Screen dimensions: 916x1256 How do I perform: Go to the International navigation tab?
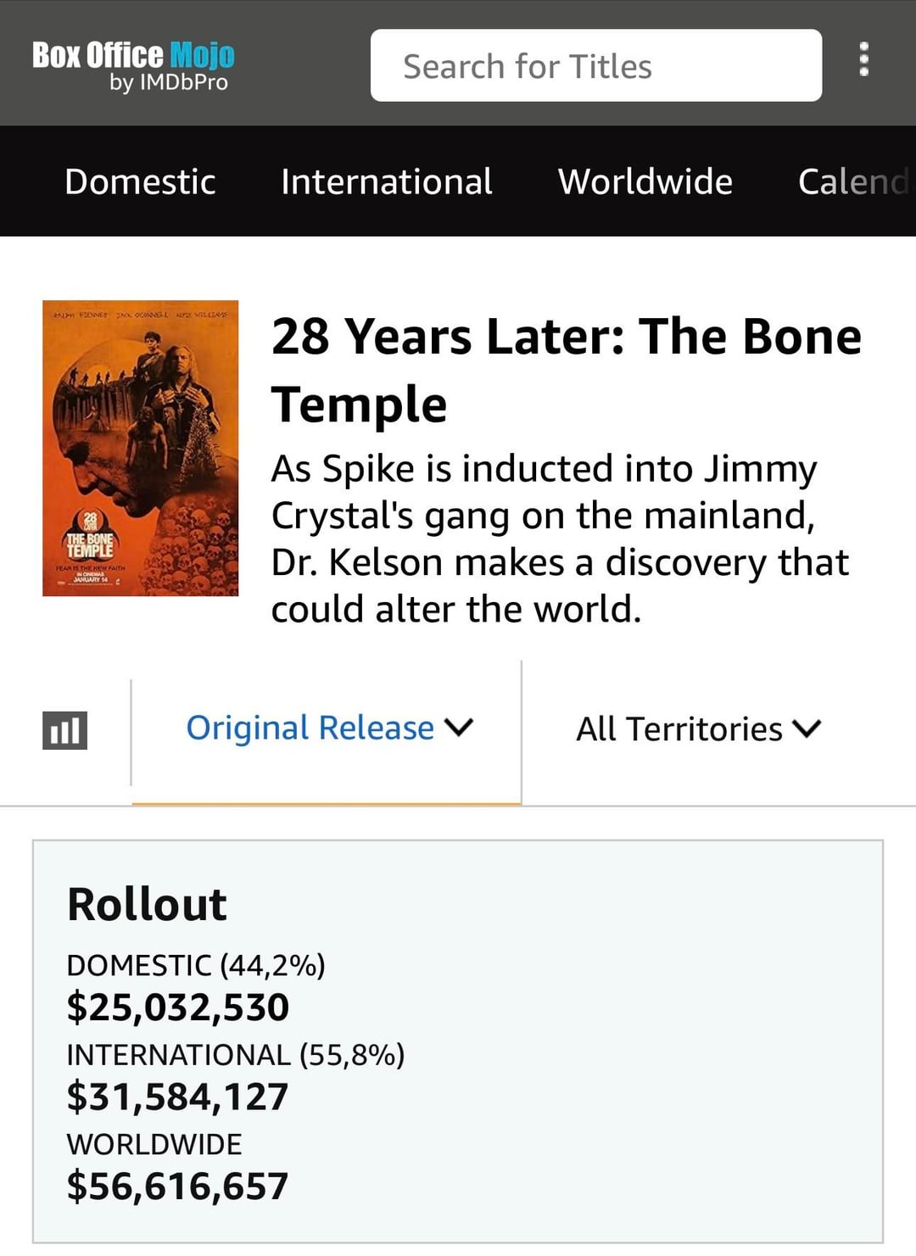coord(386,181)
